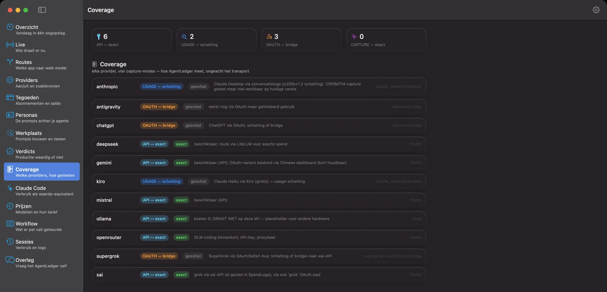The image size is (607, 292).
Task: Select the supergrok provider name
Action: [108, 256]
